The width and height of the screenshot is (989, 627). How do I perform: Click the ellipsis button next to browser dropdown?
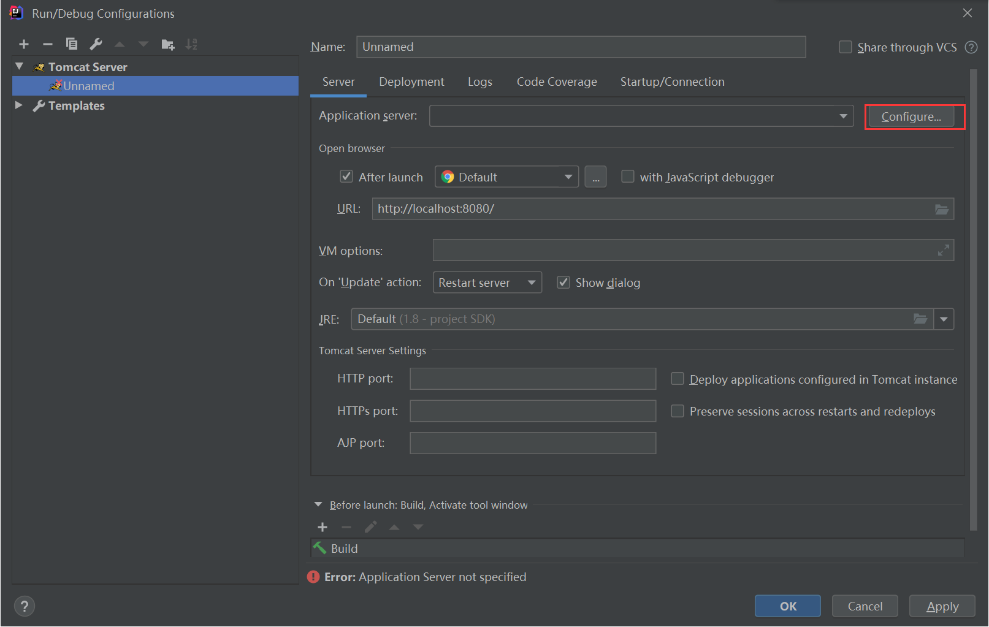tap(595, 177)
